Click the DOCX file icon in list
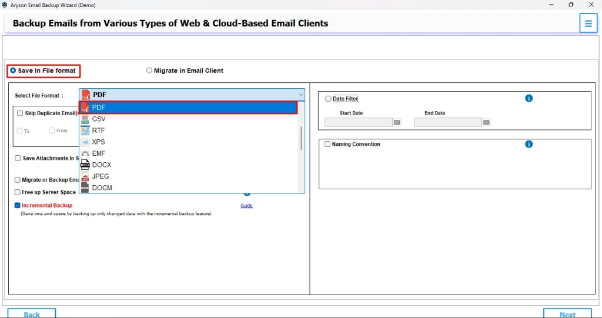The image size is (602, 318). 85,165
